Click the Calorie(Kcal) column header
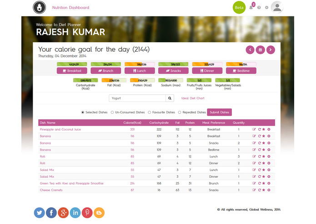The height and width of the screenshot is (224, 316). (x=132, y=123)
